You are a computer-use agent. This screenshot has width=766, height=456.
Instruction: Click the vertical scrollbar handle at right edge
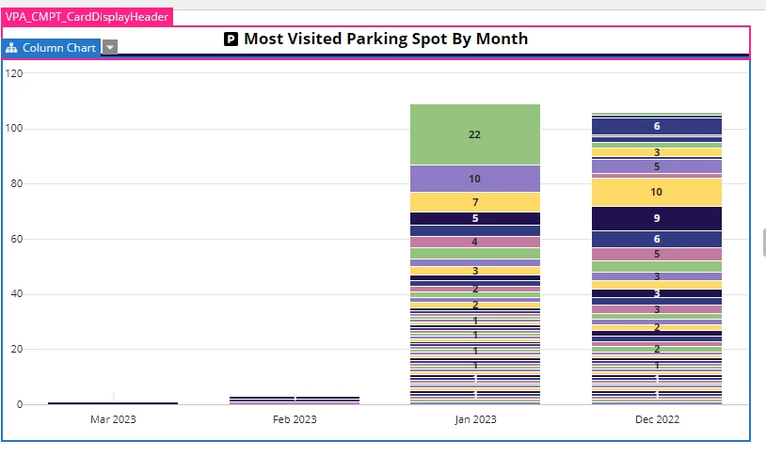[x=764, y=243]
